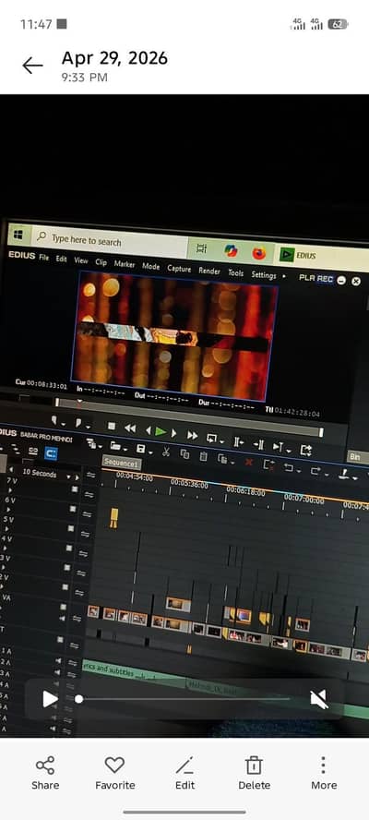Open the Capture menu
This screenshot has height=820, width=369.
pos(179,269)
